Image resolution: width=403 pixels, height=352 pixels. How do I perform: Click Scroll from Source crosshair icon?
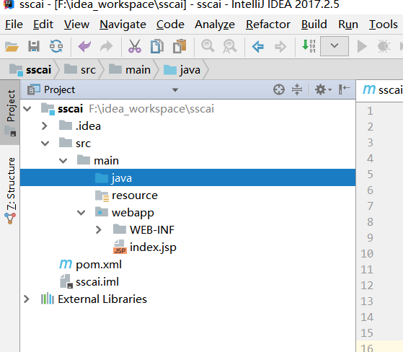[x=279, y=89]
